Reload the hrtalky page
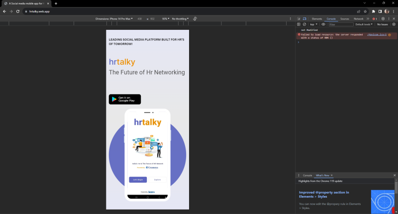This screenshot has height=214, width=398. click(18, 11)
